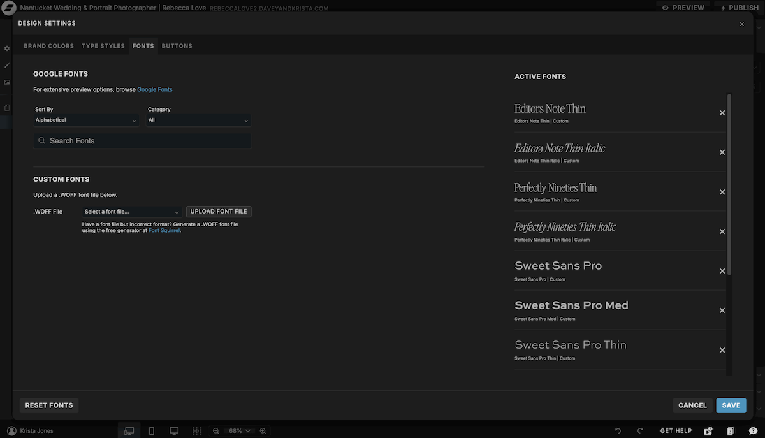Open the Google Fonts link

(x=155, y=89)
